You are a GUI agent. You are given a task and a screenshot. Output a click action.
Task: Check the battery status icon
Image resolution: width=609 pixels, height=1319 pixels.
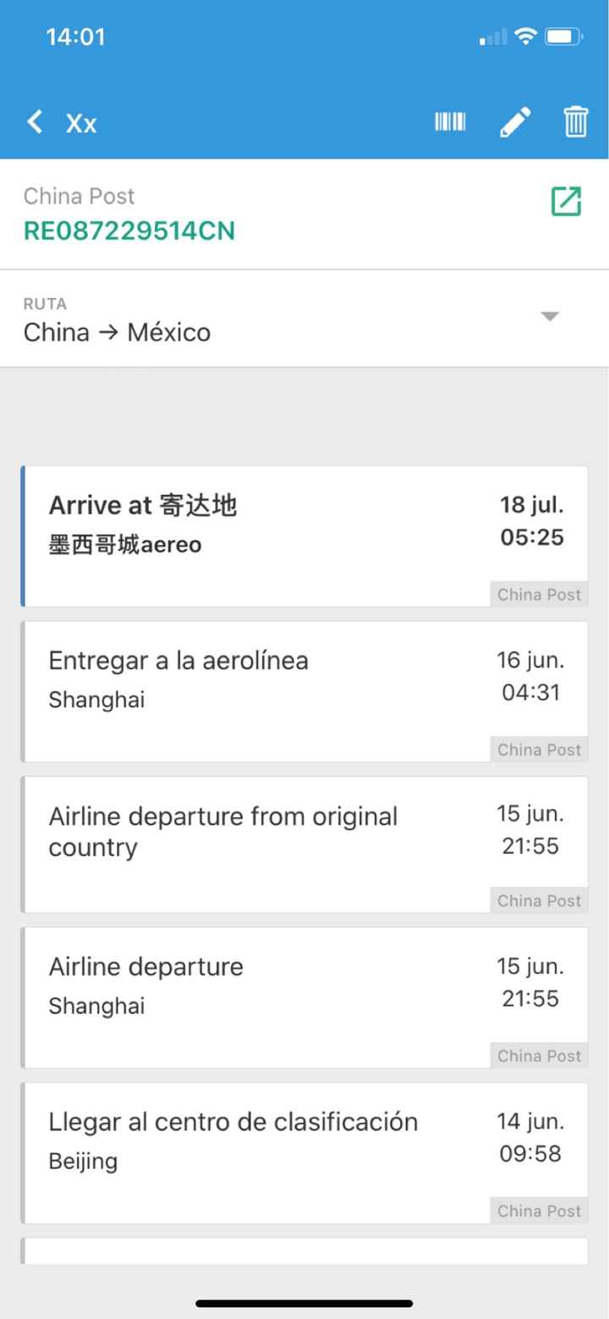click(564, 37)
